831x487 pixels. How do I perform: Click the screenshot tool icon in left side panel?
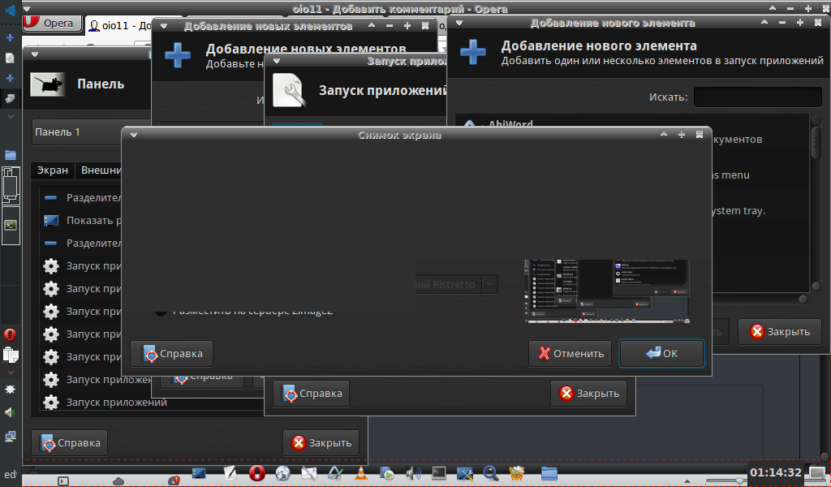click(x=10, y=98)
